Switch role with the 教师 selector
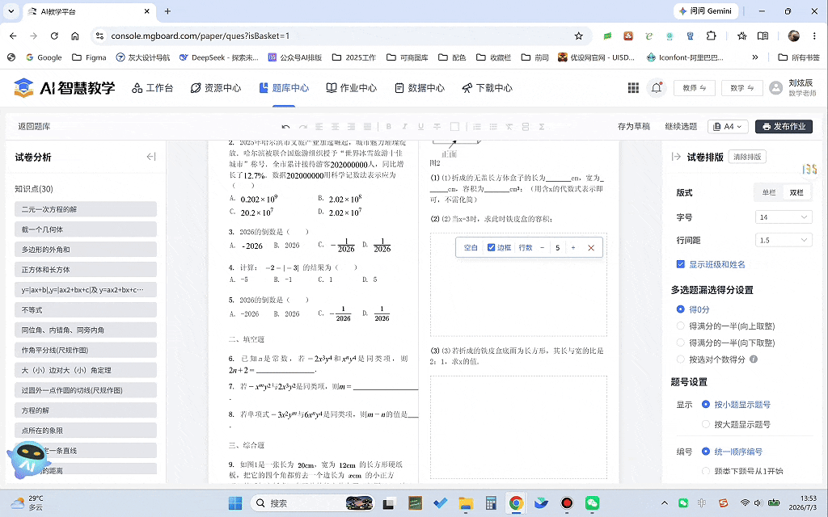This screenshot has height=517, width=828. (695, 88)
